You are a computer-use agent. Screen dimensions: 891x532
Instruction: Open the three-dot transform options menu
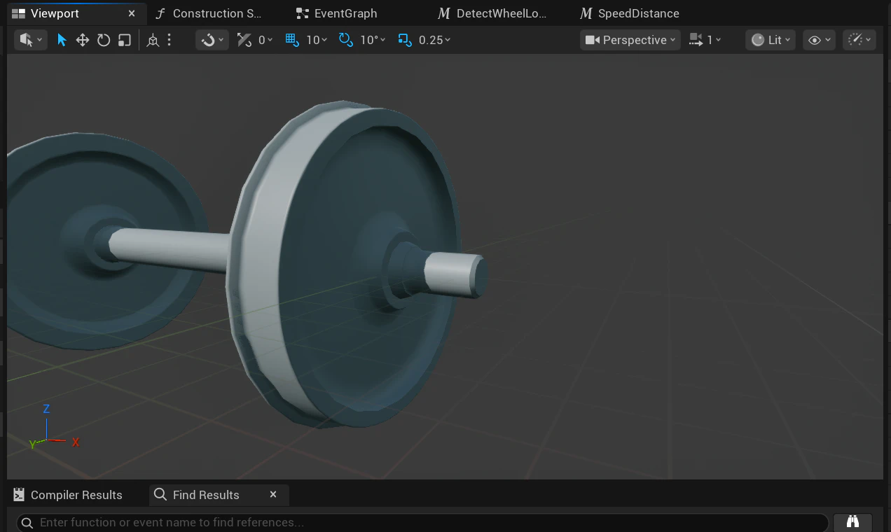point(169,40)
